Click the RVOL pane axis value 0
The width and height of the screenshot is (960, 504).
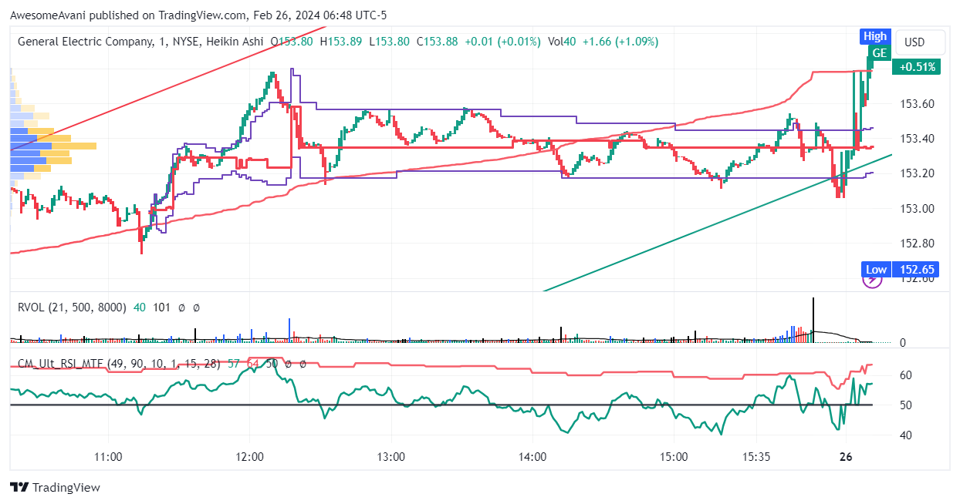pyautogui.click(x=904, y=342)
